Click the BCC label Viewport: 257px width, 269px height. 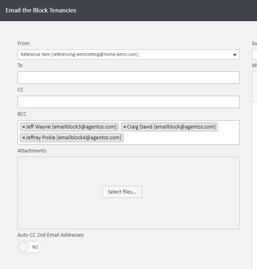click(22, 114)
